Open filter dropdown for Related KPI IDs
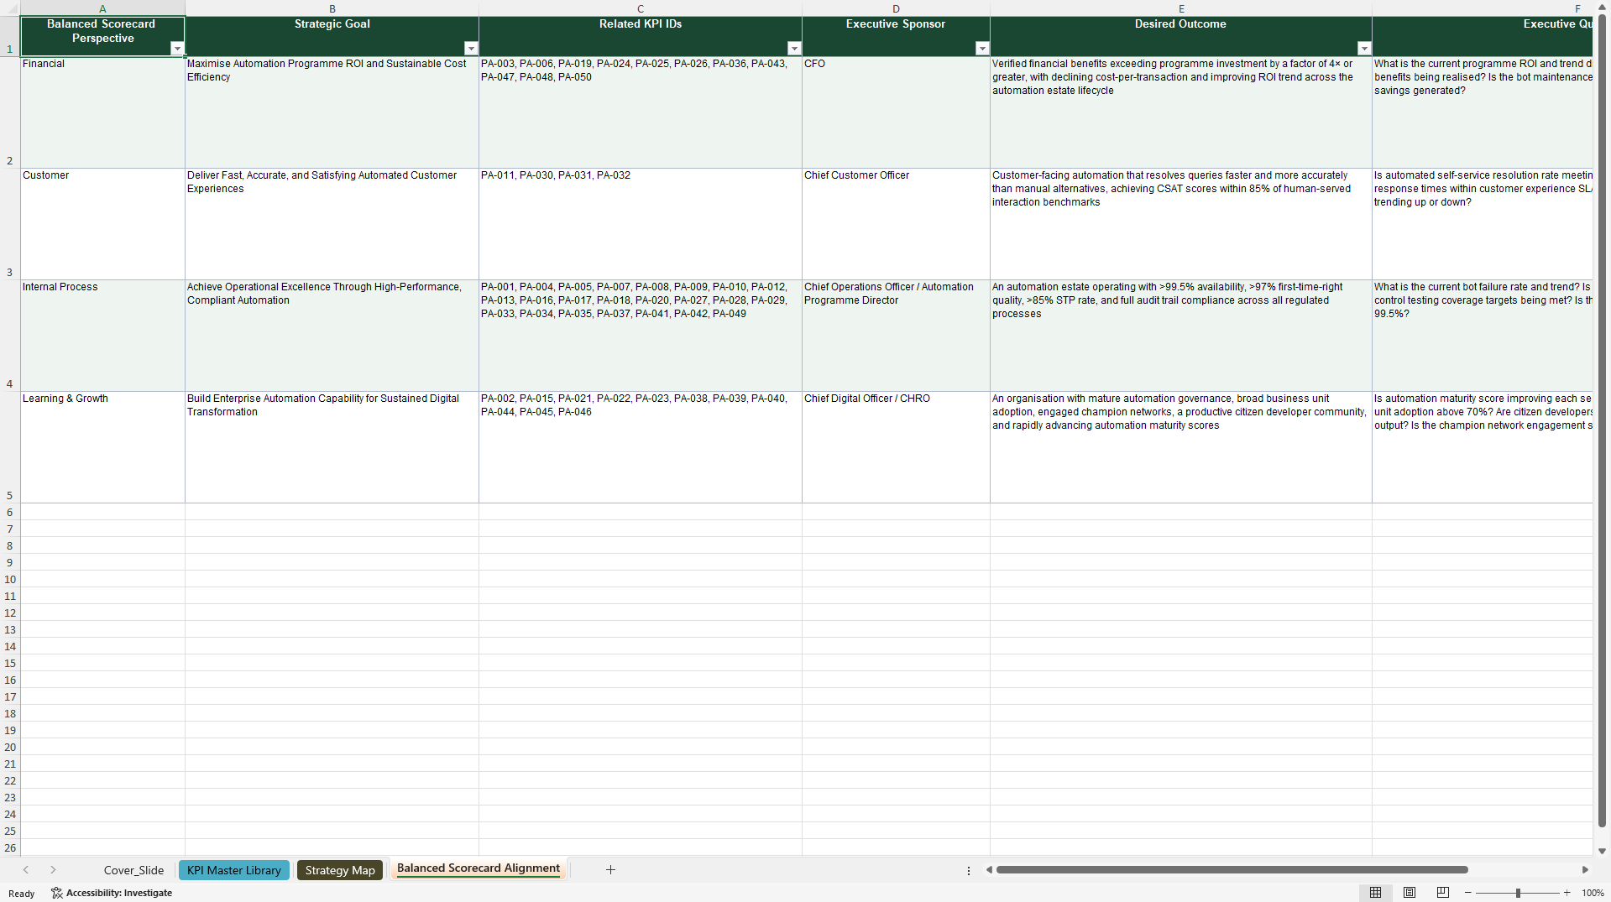Viewport: 1611px width, 902px height. tap(794, 49)
